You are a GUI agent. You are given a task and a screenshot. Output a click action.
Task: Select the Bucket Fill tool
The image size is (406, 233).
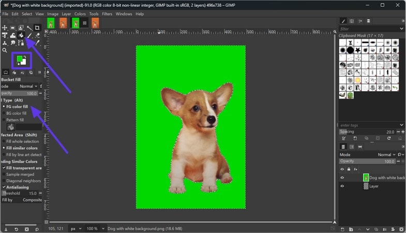[x=21, y=36]
